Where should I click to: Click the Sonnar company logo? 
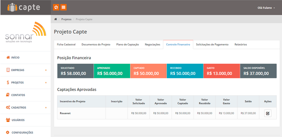coord(25,32)
